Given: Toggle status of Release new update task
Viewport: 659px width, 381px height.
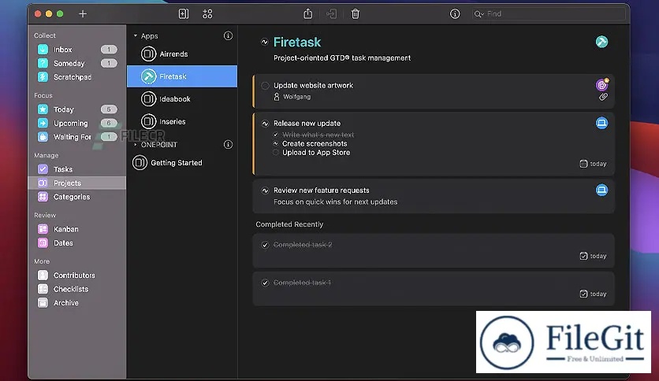Looking at the screenshot, I should tap(265, 124).
